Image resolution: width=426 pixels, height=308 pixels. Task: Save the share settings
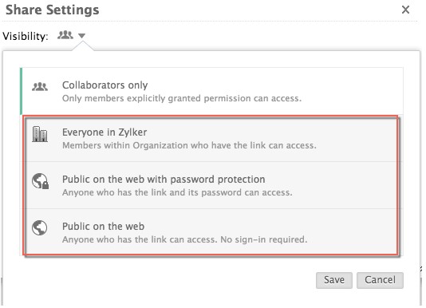334,280
